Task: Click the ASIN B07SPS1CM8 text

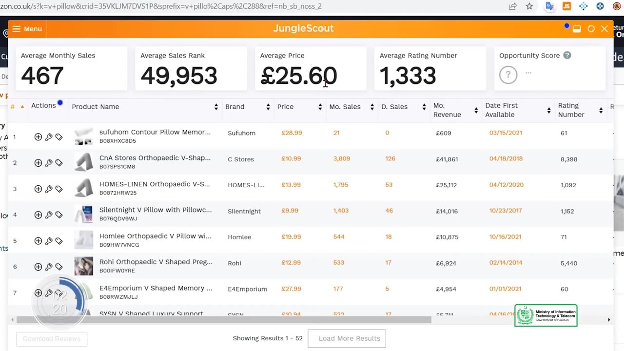Action: pos(117,167)
